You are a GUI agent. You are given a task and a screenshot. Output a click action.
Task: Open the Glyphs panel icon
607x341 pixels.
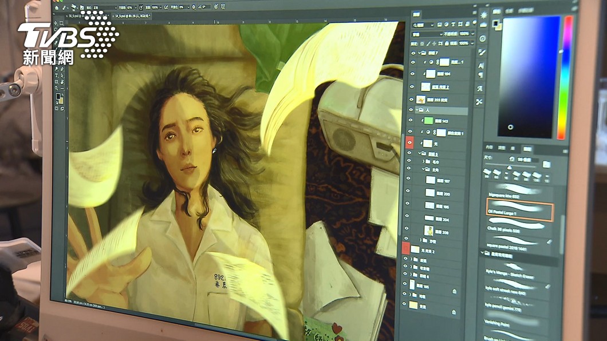[x=480, y=89]
